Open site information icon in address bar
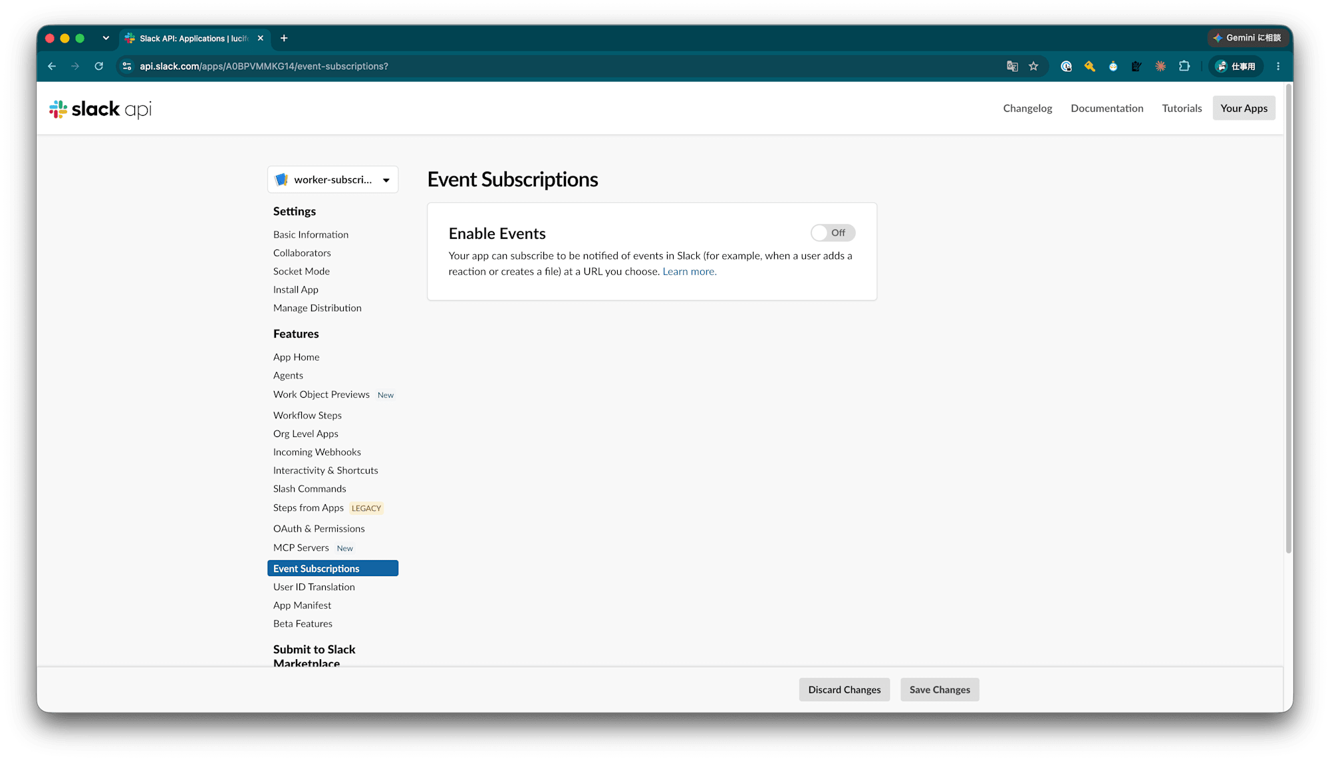The image size is (1330, 761). pos(127,67)
